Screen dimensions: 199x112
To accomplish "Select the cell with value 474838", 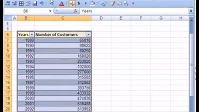I will click(x=63, y=98).
